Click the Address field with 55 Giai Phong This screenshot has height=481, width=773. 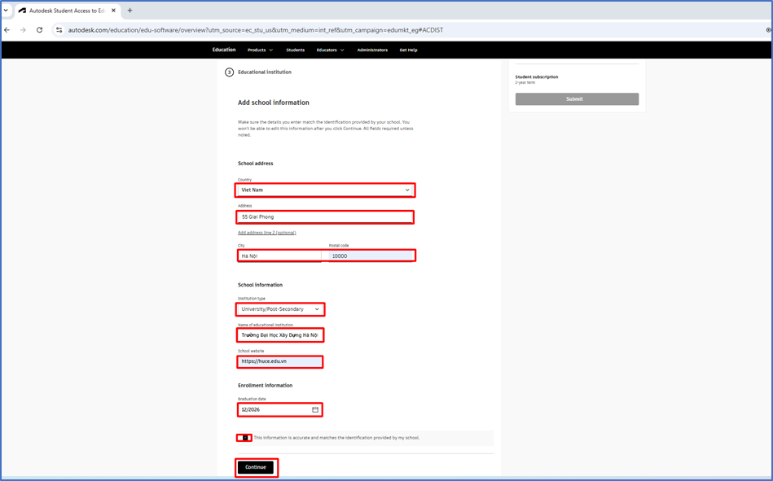(325, 217)
